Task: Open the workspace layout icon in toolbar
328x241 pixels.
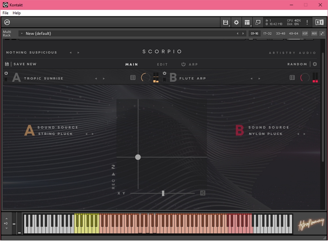Action: point(247,23)
